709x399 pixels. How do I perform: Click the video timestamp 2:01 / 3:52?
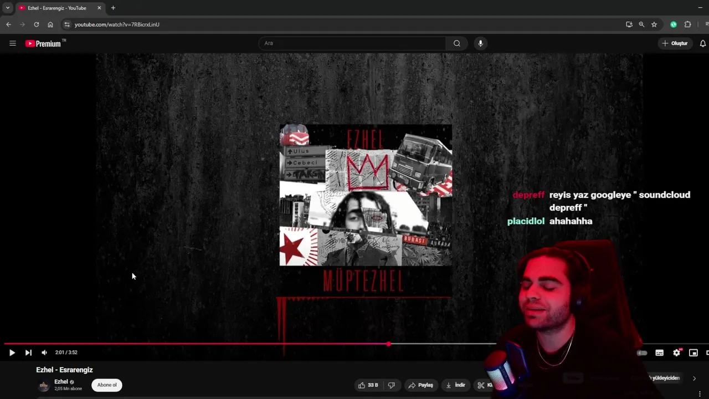tap(66, 352)
